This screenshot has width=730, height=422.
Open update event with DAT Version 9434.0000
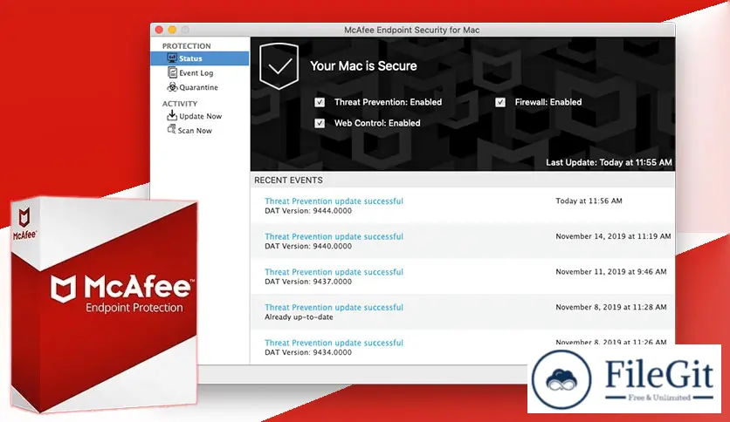pos(462,347)
